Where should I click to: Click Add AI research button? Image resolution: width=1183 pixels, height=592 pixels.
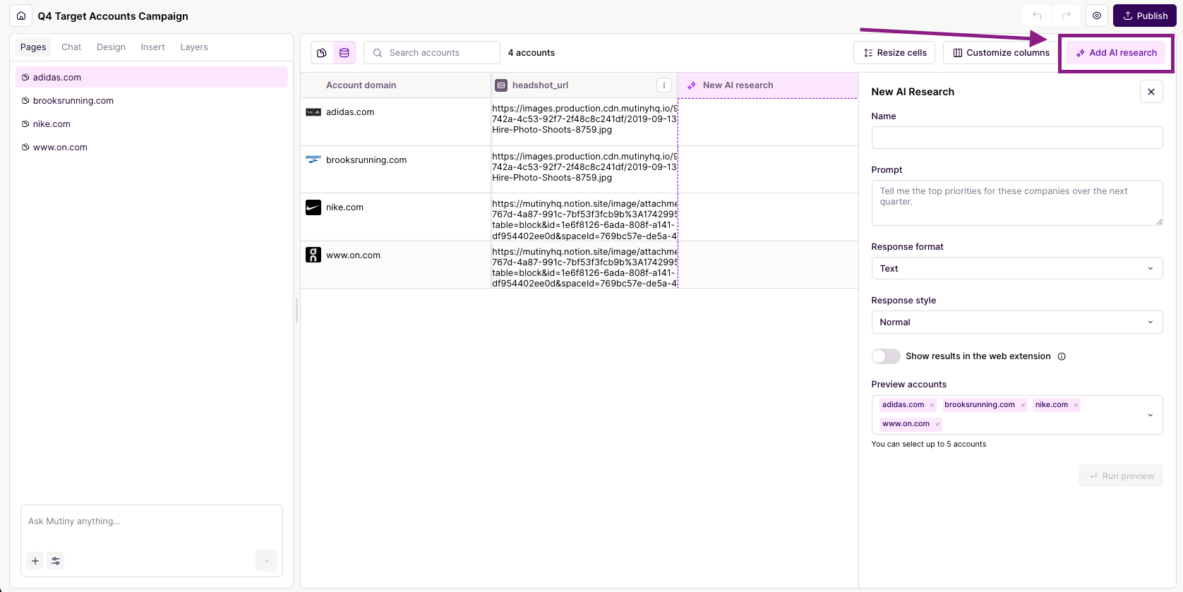(1116, 53)
